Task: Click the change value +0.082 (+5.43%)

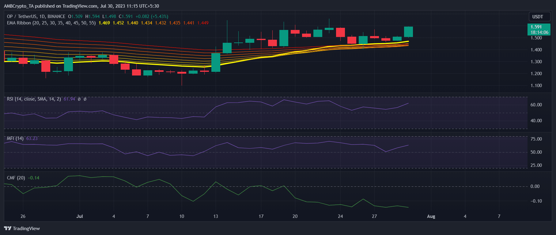Action: point(152,17)
